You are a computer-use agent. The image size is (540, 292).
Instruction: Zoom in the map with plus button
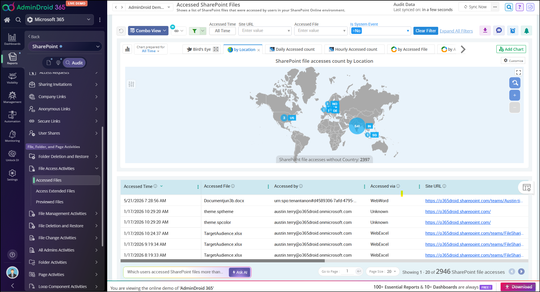tap(515, 95)
